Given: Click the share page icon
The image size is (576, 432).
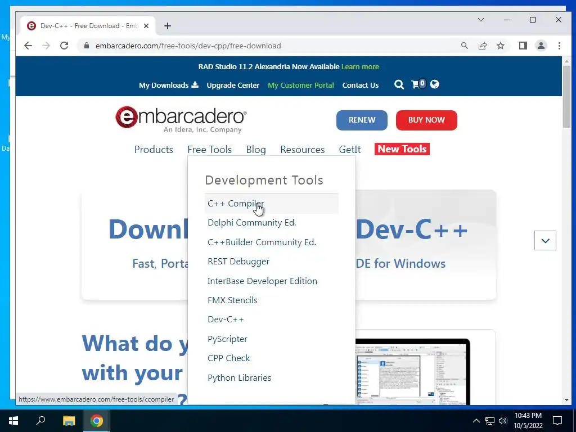Looking at the screenshot, I should click(482, 46).
